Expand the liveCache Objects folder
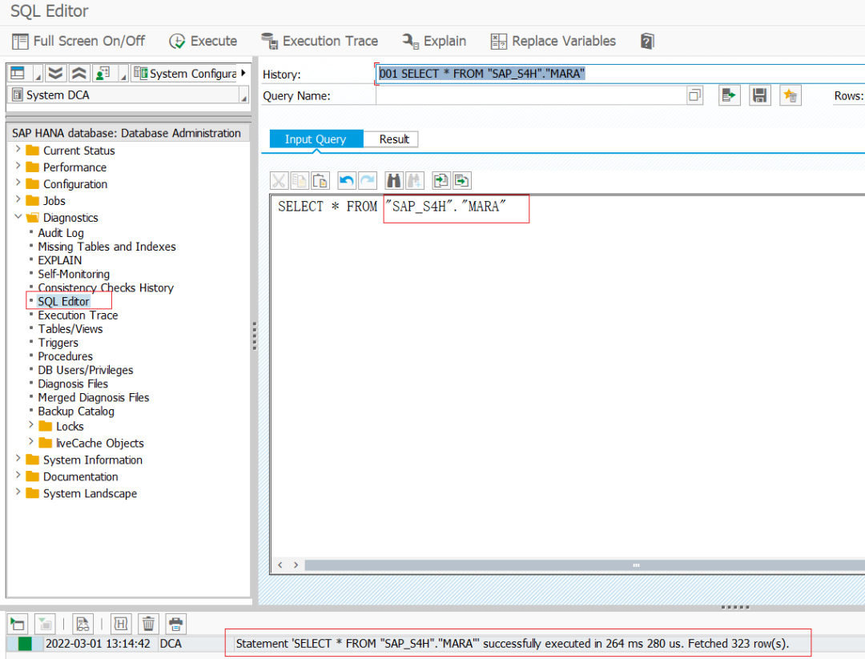865x659 pixels. click(x=31, y=442)
